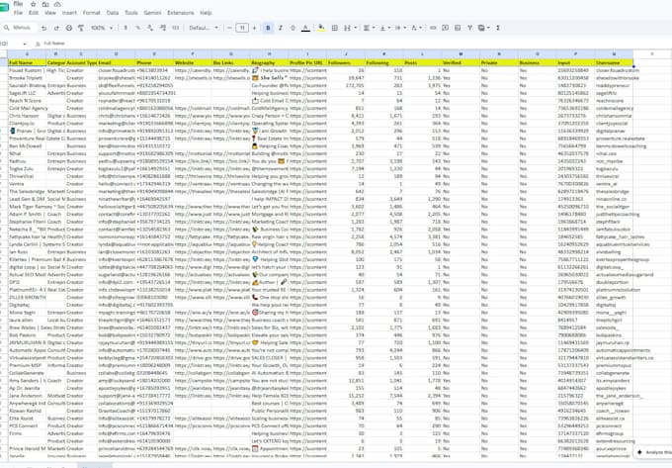Decrease decimal places in toolbar
This screenshot has height=468, width=672.
(x=150, y=28)
